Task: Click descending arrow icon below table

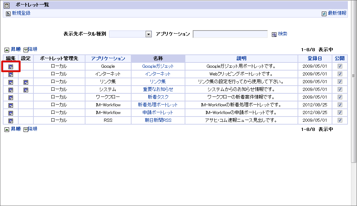Action: (x=26, y=129)
